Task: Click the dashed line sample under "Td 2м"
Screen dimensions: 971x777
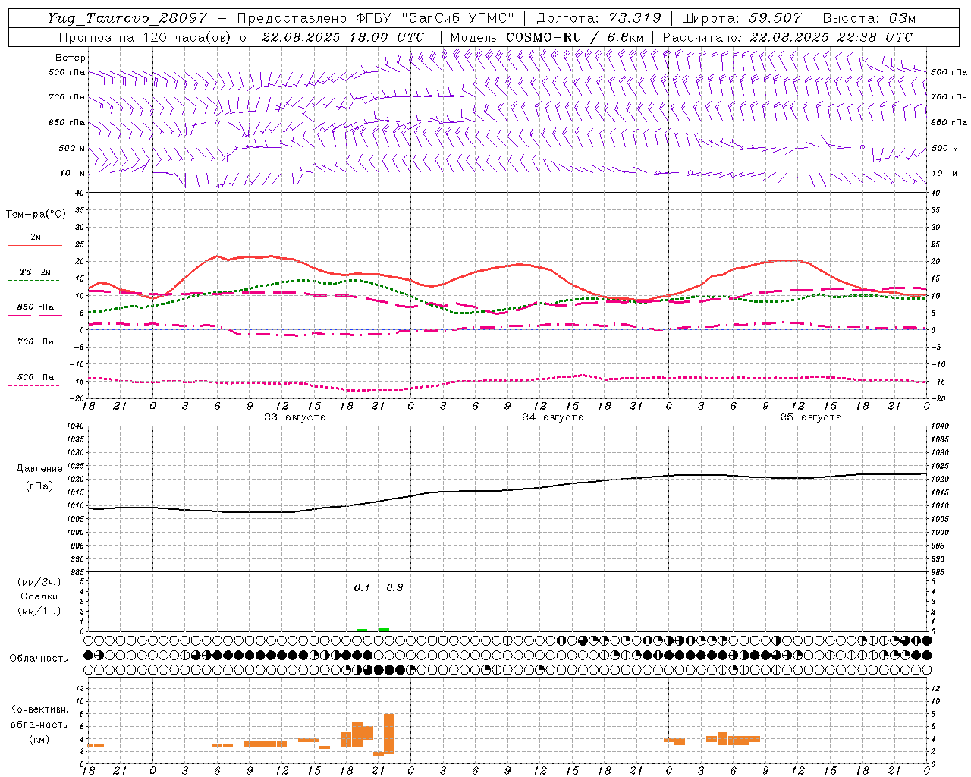Action: point(34,280)
